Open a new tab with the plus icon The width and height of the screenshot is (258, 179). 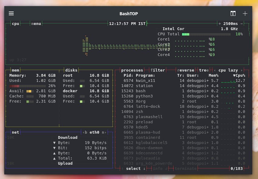(245, 13)
